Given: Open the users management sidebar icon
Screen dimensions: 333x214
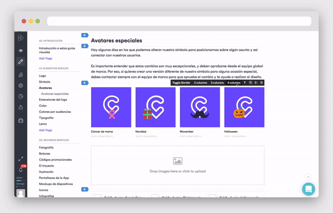Looking at the screenshot, I should point(21,74).
